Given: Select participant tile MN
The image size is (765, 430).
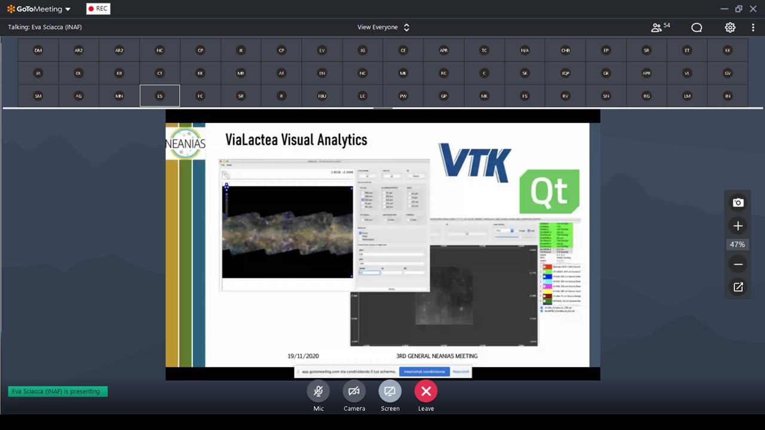Looking at the screenshot, I should click(x=119, y=96).
